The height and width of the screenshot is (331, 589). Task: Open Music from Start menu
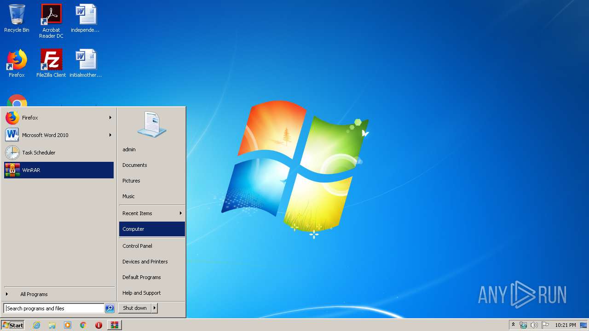coord(152,196)
